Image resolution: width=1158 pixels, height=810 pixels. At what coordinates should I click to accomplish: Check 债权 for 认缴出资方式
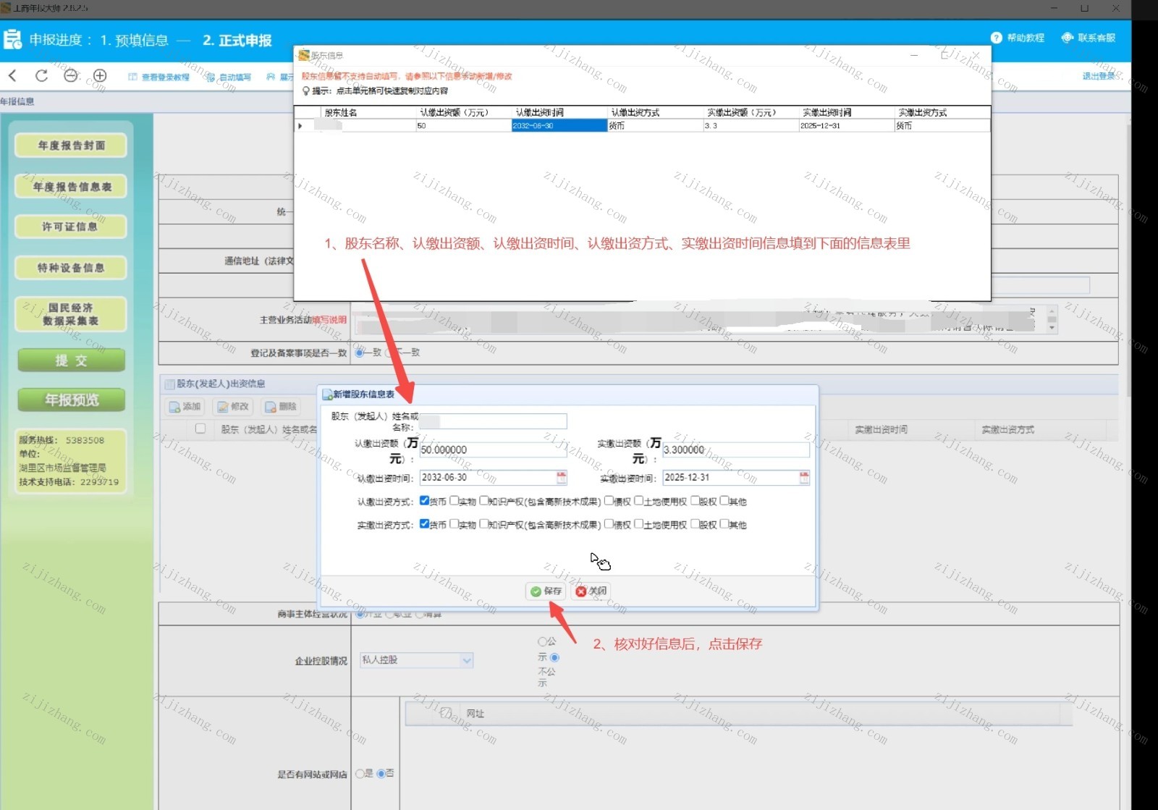(609, 501)
